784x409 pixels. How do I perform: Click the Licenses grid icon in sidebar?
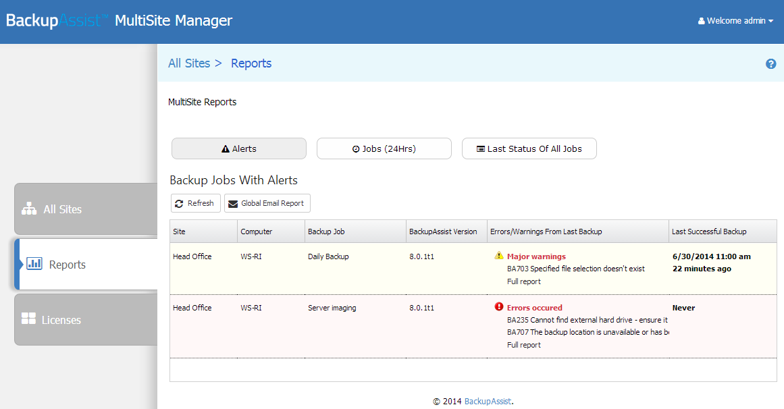[x=28, y=319]
